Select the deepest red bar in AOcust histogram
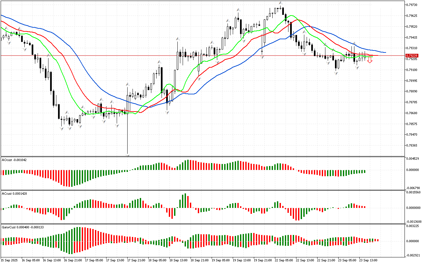Image resolution: width=422 pixels, height=264 pixels. pos(69,179)
